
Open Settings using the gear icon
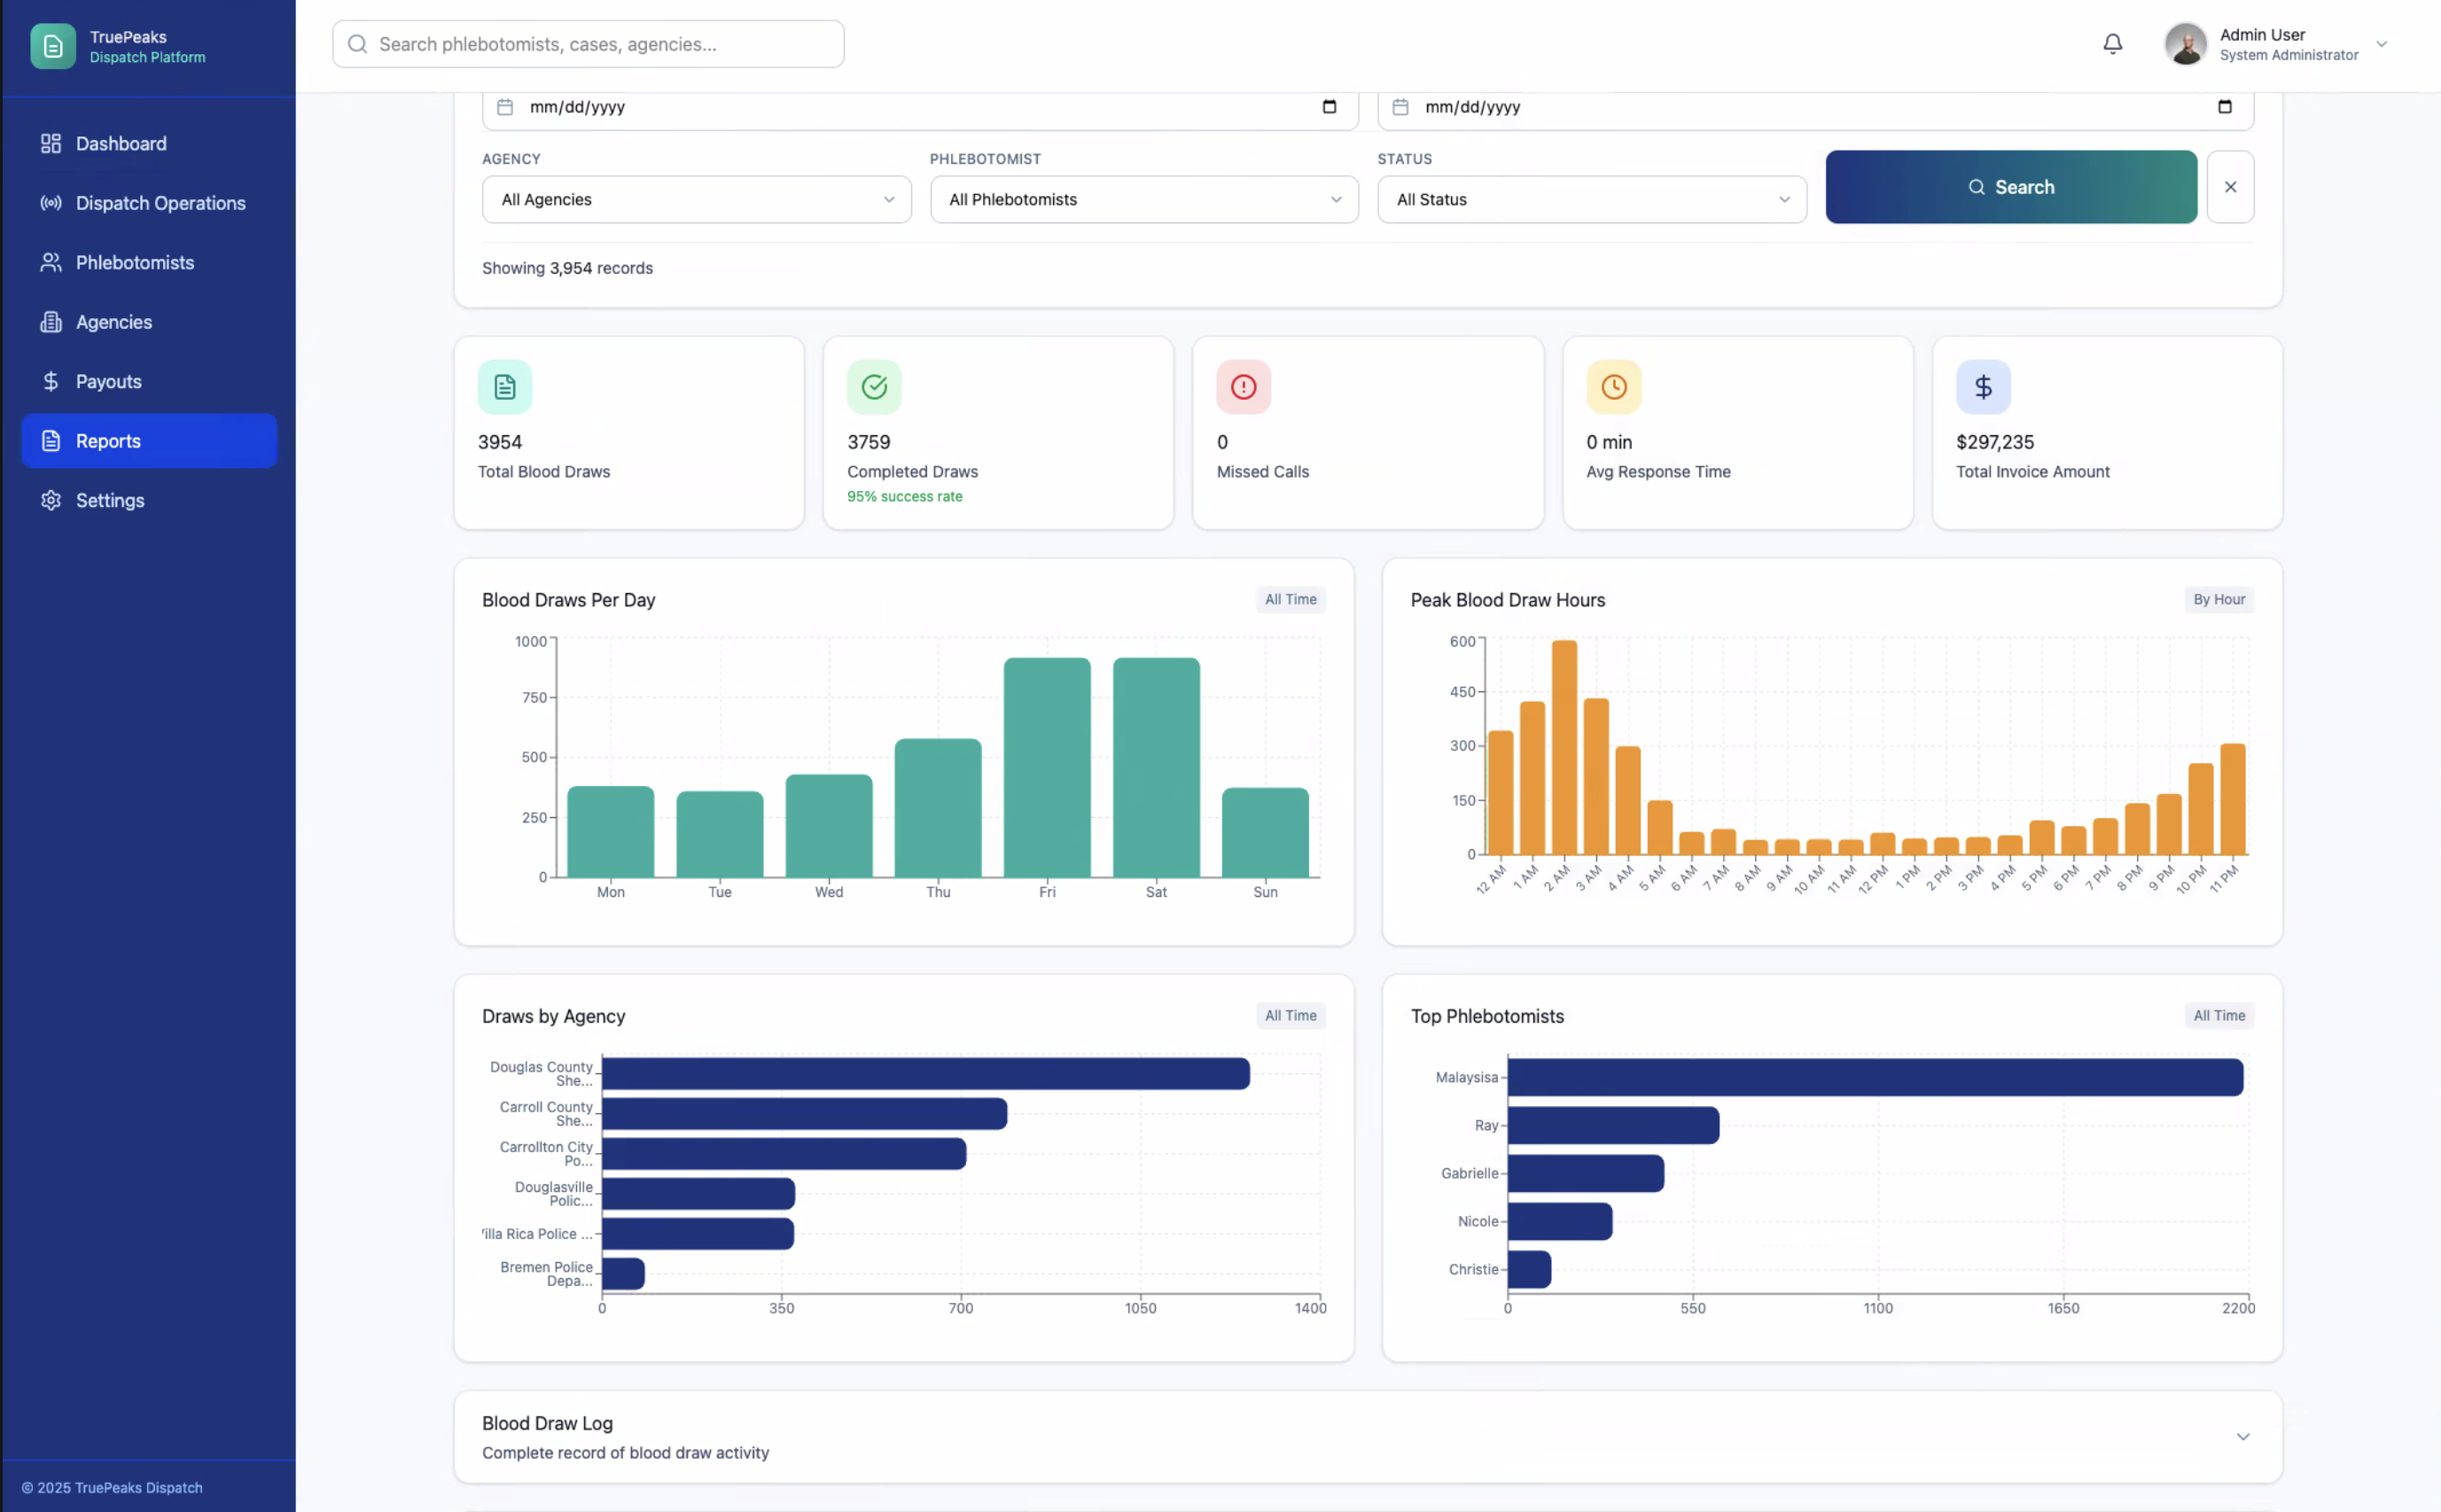tap(51, 500)
